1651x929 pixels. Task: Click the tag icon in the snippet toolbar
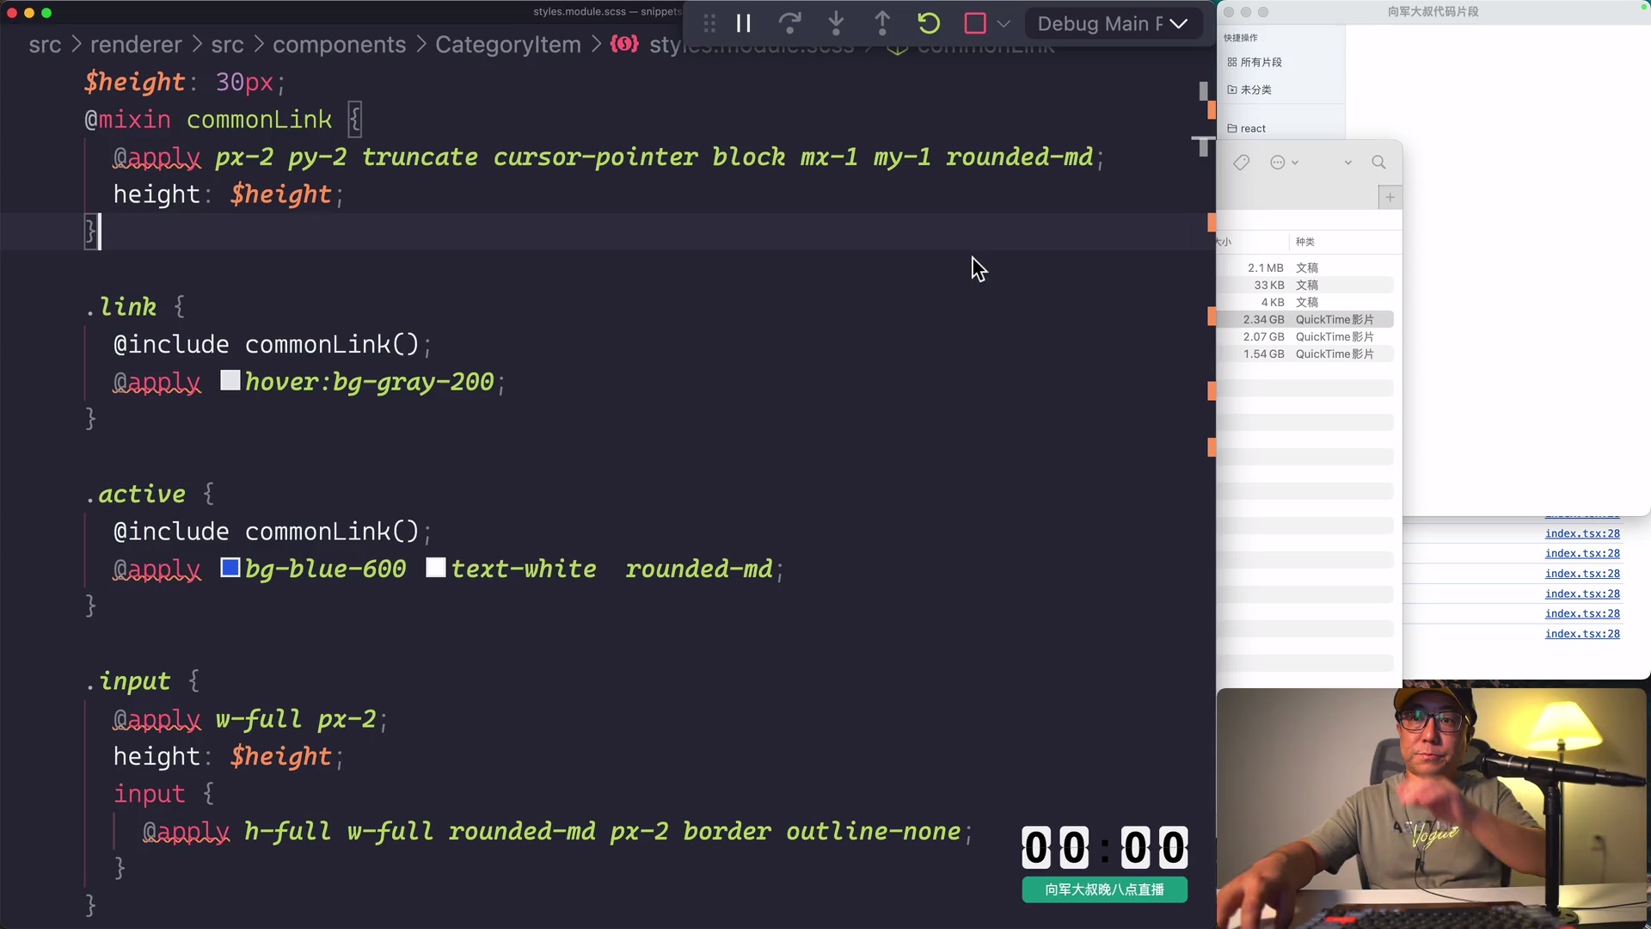tap(1241, 162)
